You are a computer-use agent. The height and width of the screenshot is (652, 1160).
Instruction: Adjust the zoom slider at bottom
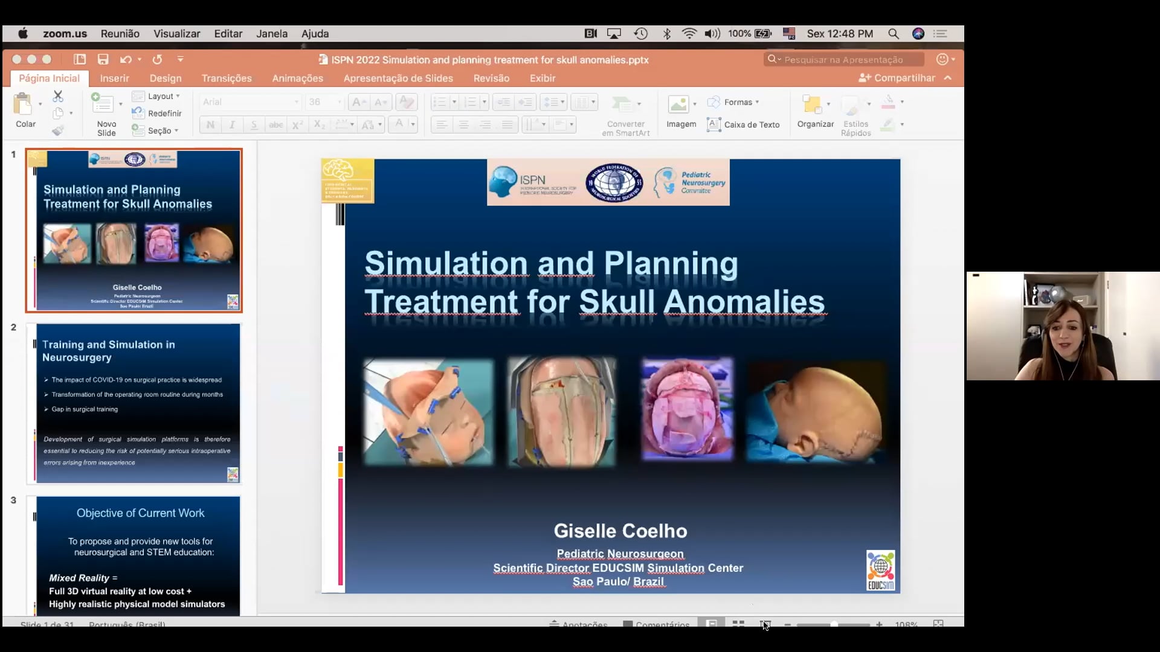[834, 625]
